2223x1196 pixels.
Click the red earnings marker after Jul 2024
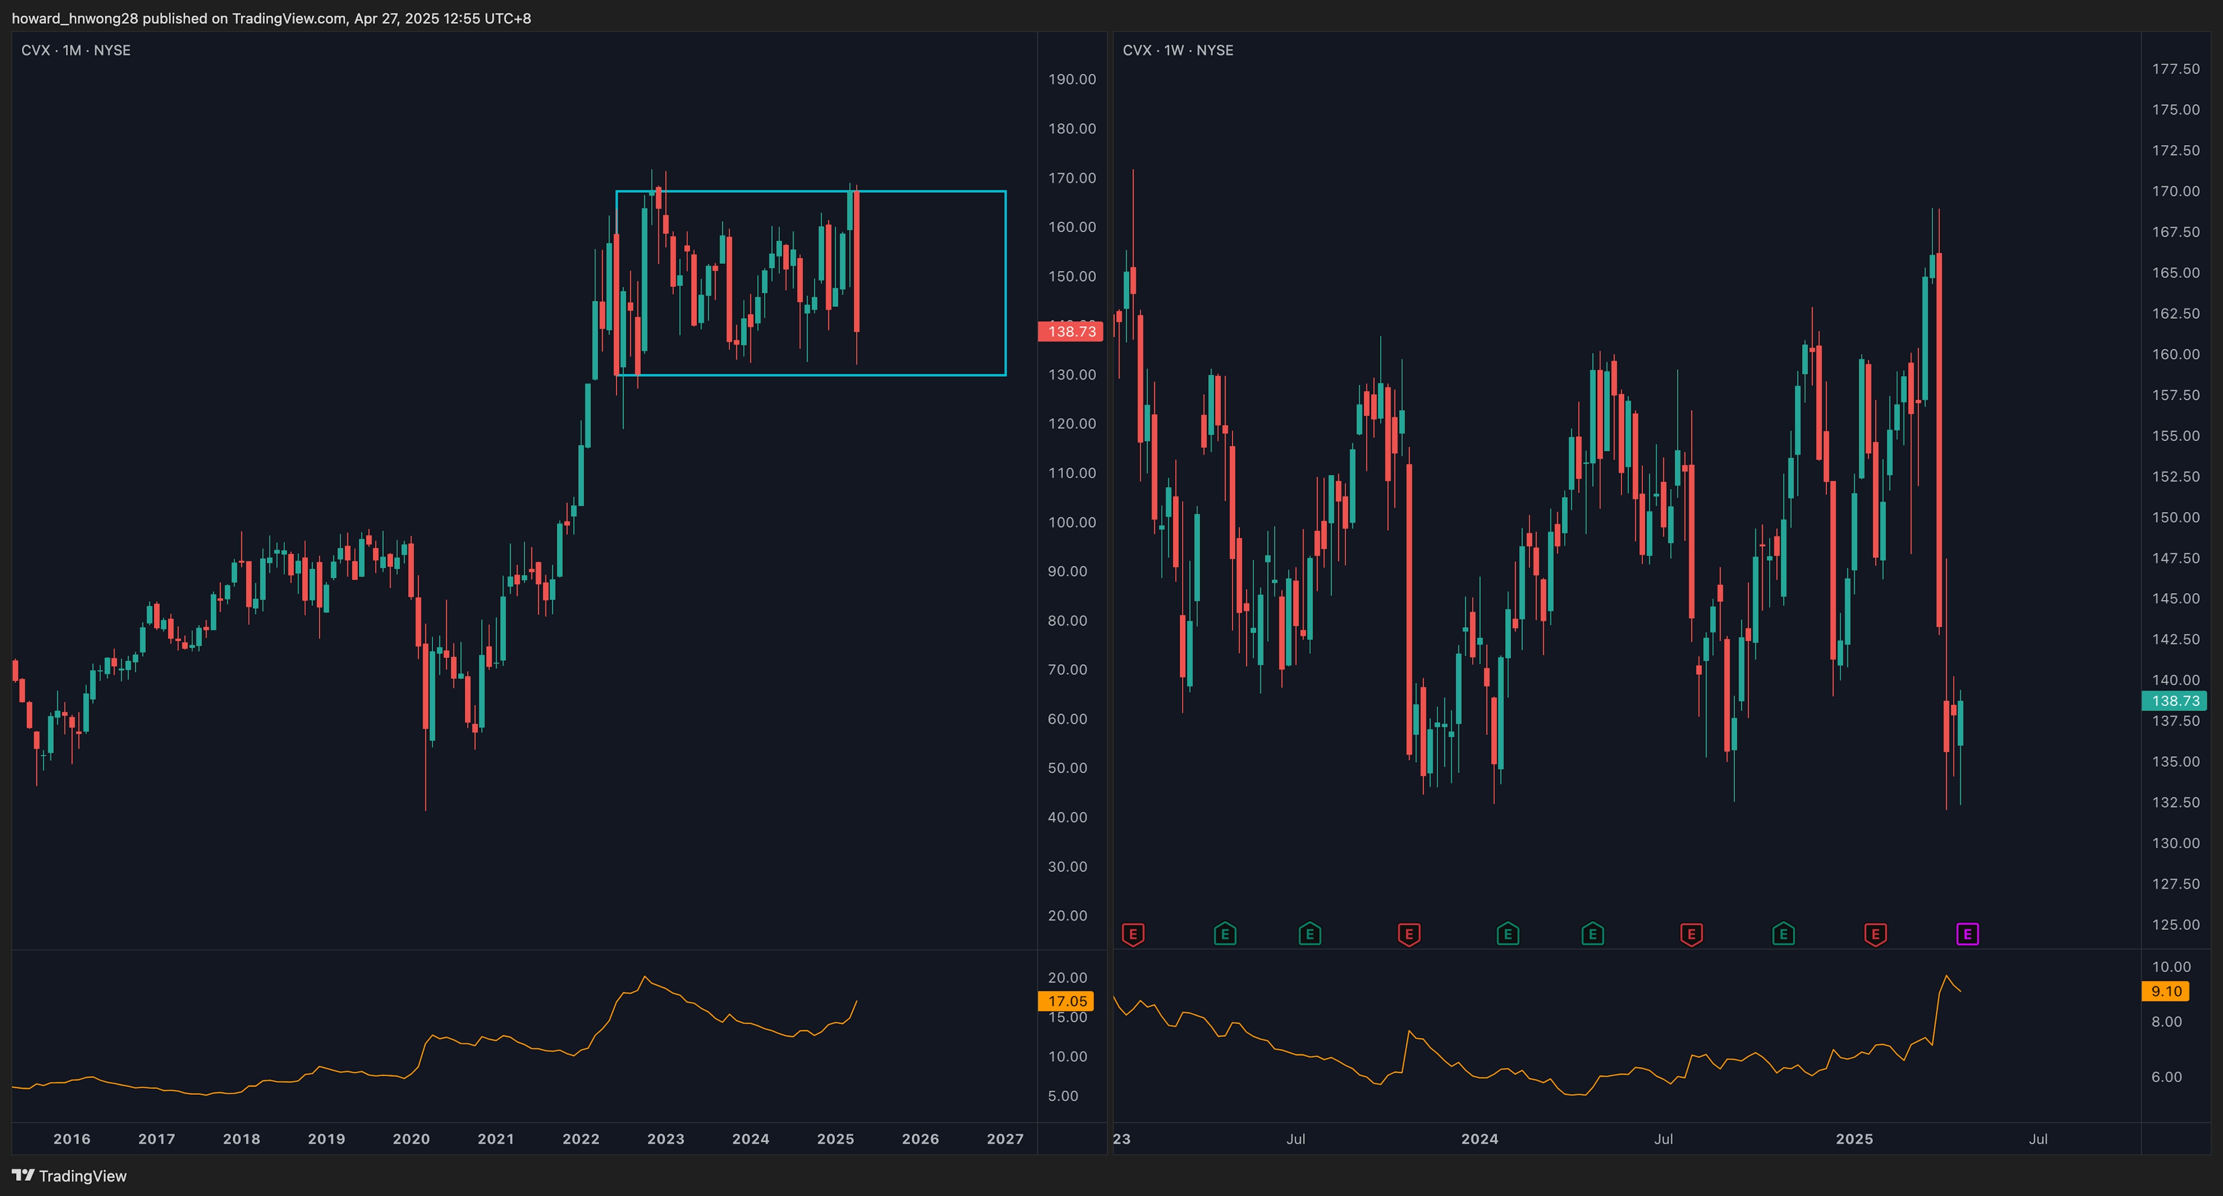pos(1692,934)
